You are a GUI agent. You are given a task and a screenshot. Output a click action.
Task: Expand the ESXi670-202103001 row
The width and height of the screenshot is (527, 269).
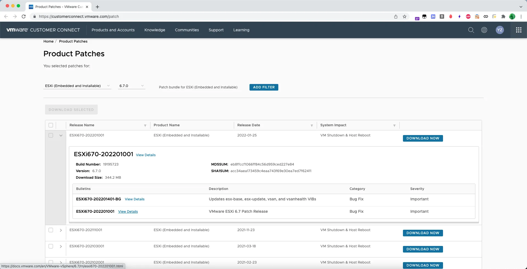[x=61, y=246]
